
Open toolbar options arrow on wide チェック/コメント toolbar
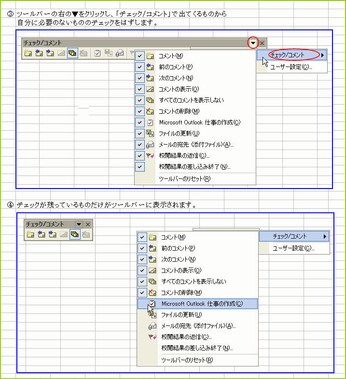click(x=253, y=43)
